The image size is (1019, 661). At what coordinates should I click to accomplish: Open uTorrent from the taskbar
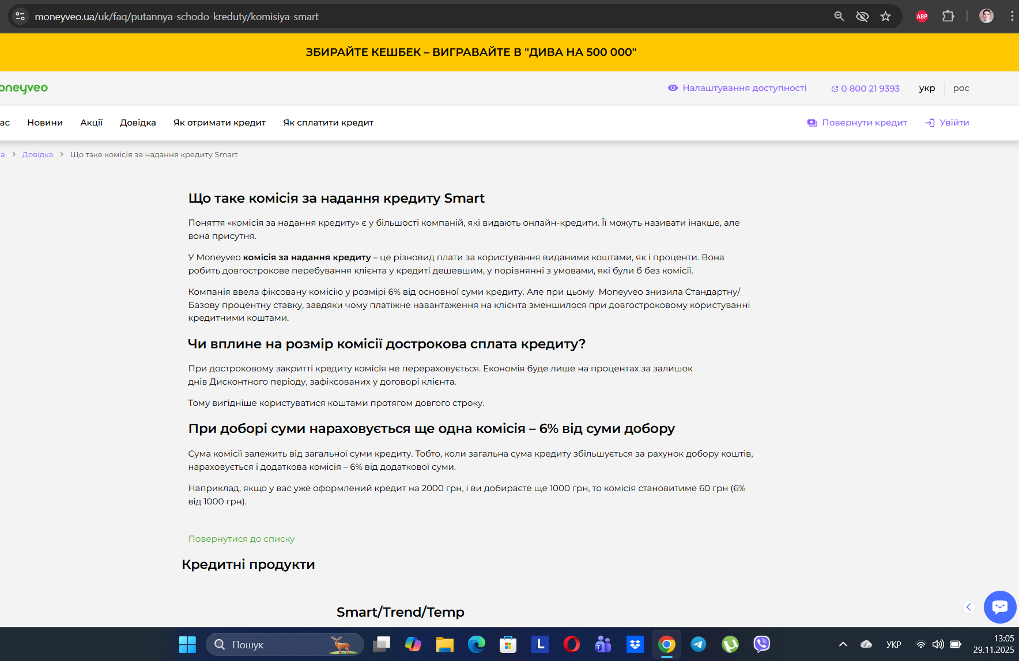coord(730,644)
